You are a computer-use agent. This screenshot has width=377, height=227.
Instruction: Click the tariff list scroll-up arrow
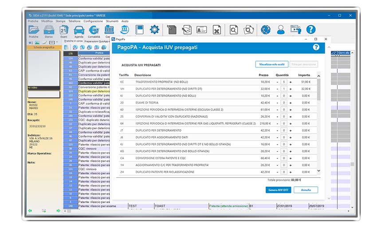318,76
